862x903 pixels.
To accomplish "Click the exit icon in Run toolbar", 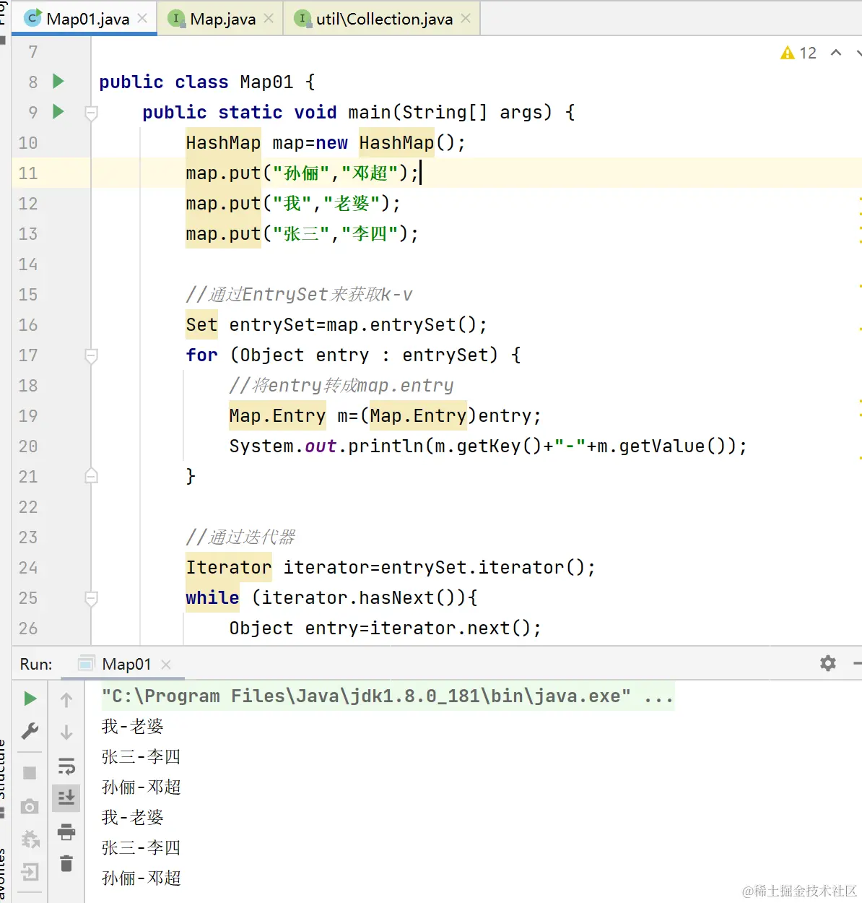I will (x=30, y=872).
